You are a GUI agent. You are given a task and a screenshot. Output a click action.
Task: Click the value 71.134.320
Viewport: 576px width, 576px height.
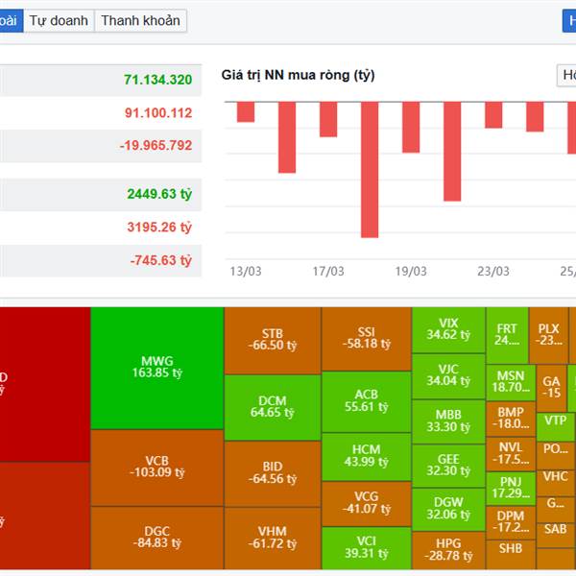tap(158, 80)
